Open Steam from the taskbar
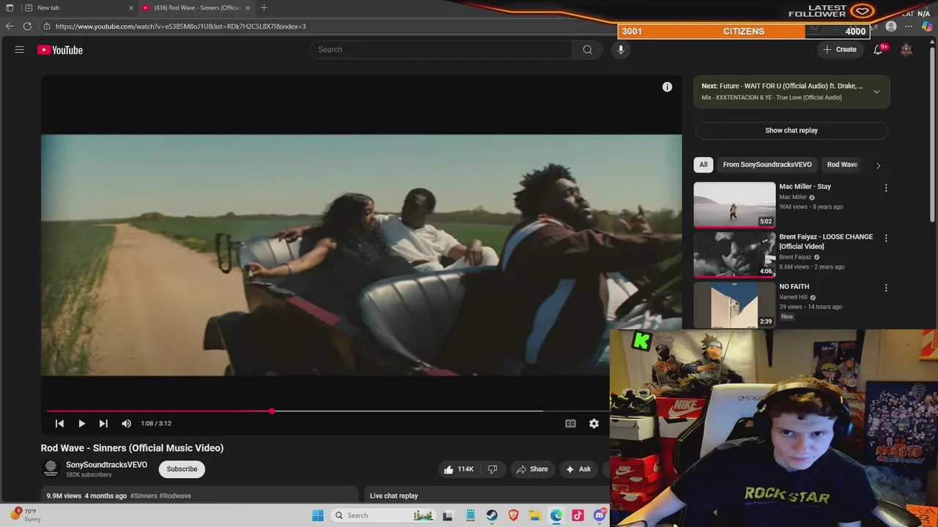 click(x=492, y=515)
